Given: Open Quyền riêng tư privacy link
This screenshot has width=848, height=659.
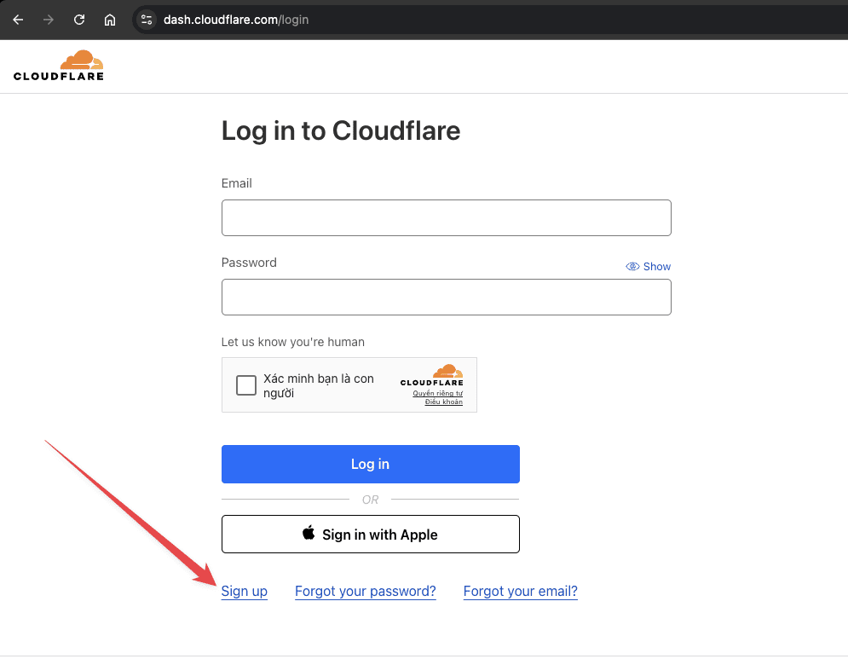Looking at the screenshot, I should [437, 393].
